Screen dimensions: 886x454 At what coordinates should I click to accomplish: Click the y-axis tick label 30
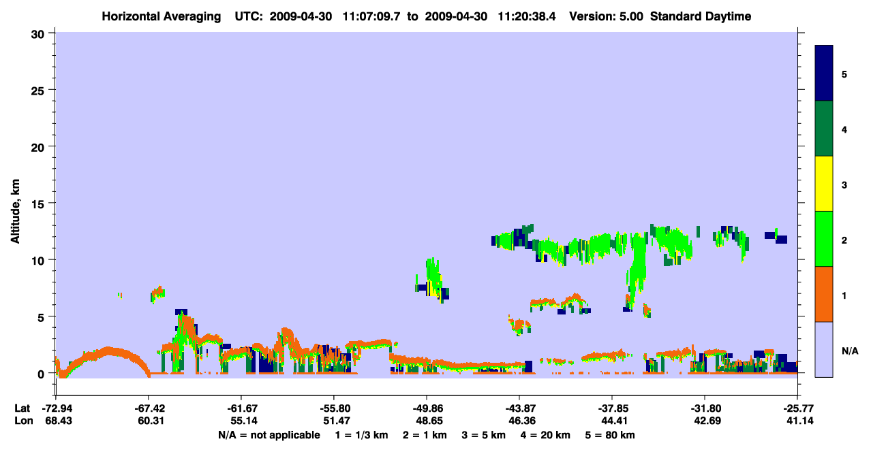(x=40, y=33)
